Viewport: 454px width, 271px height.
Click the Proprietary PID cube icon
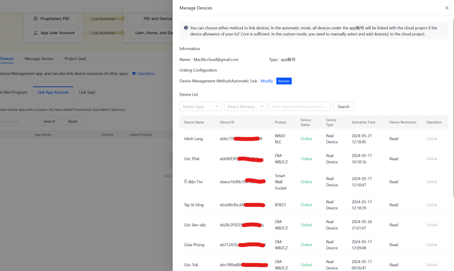pyautogui.click(x=35, y=19)
